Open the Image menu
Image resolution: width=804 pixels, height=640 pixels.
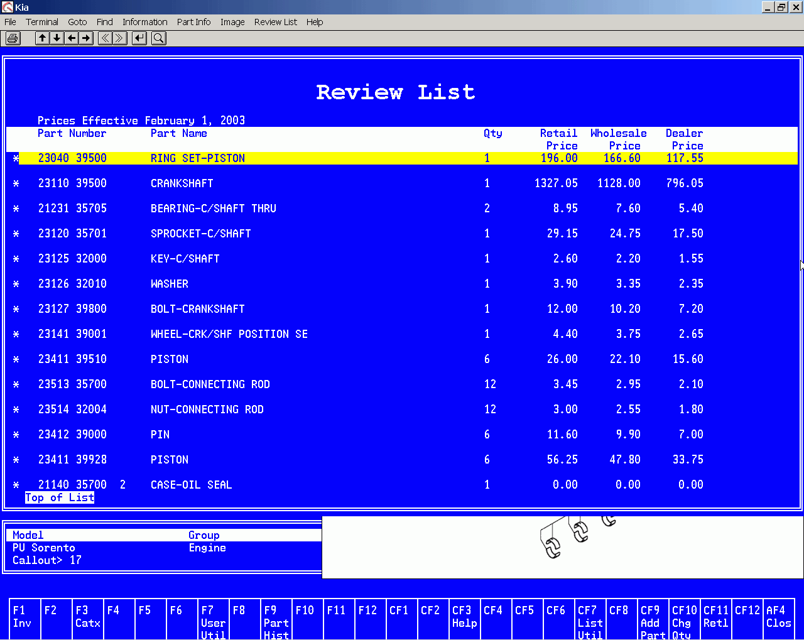click(232, 22)
